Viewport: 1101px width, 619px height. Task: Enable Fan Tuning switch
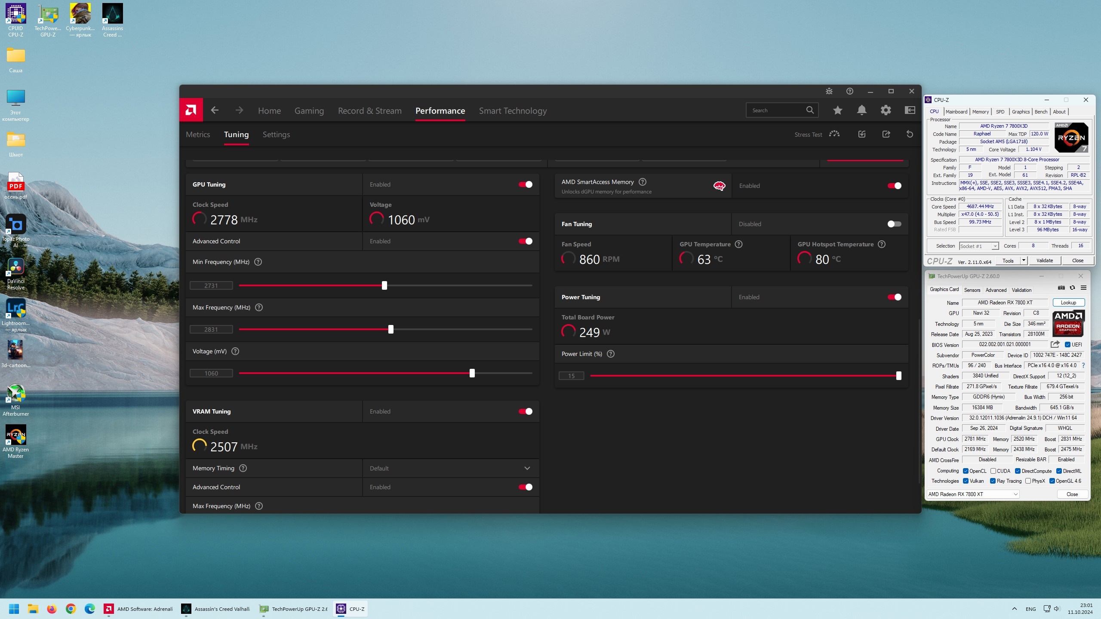tap(894, 224)
